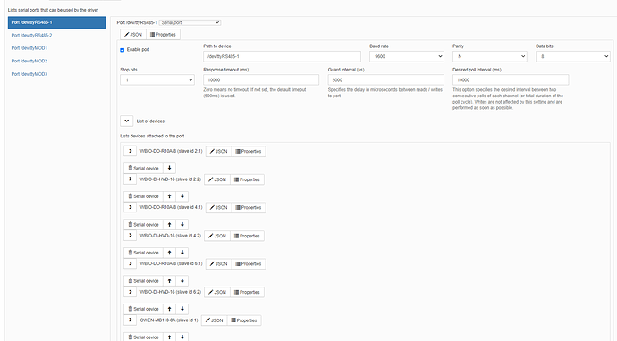Open Properties for port /dev/ttyRS485-1

tap(163, 35)
